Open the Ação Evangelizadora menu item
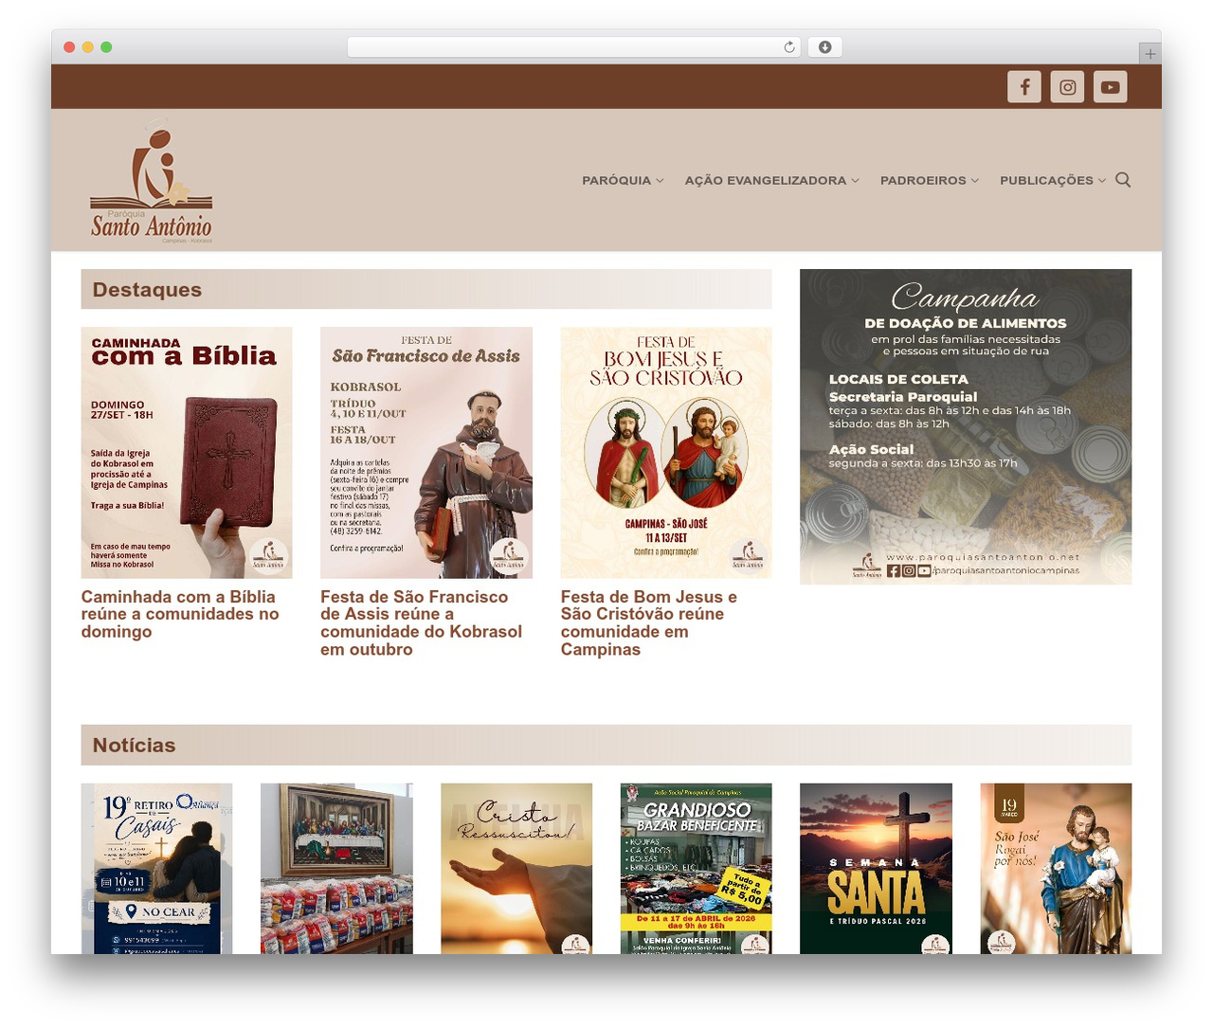 [766, 180]
